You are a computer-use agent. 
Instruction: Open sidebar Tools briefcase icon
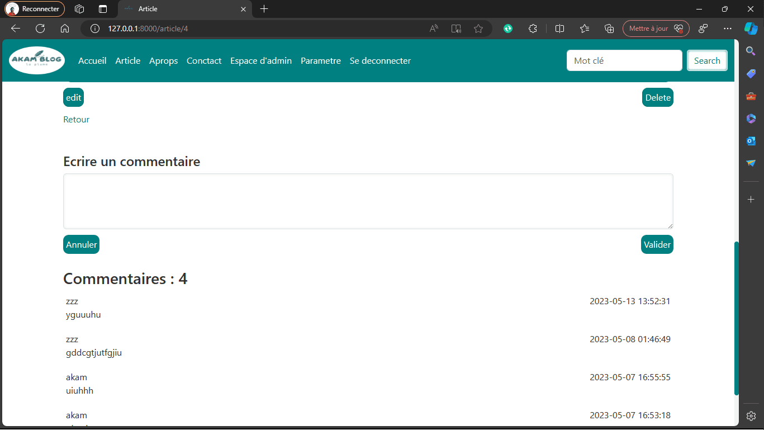click(x=751, y=96)
